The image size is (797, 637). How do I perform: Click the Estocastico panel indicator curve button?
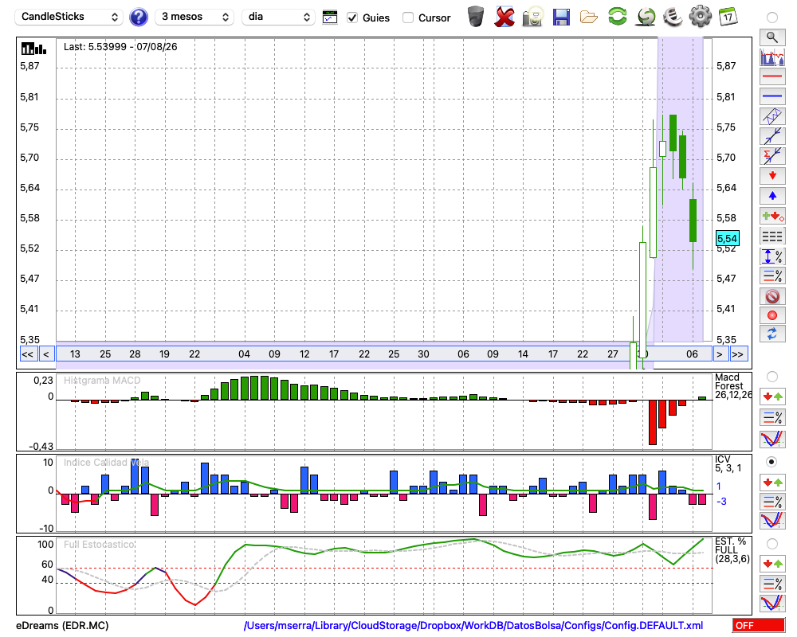coord(772,604)
